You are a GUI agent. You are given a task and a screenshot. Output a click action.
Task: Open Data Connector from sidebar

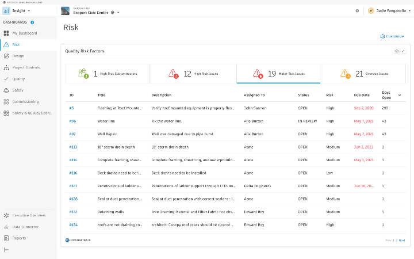25,227
